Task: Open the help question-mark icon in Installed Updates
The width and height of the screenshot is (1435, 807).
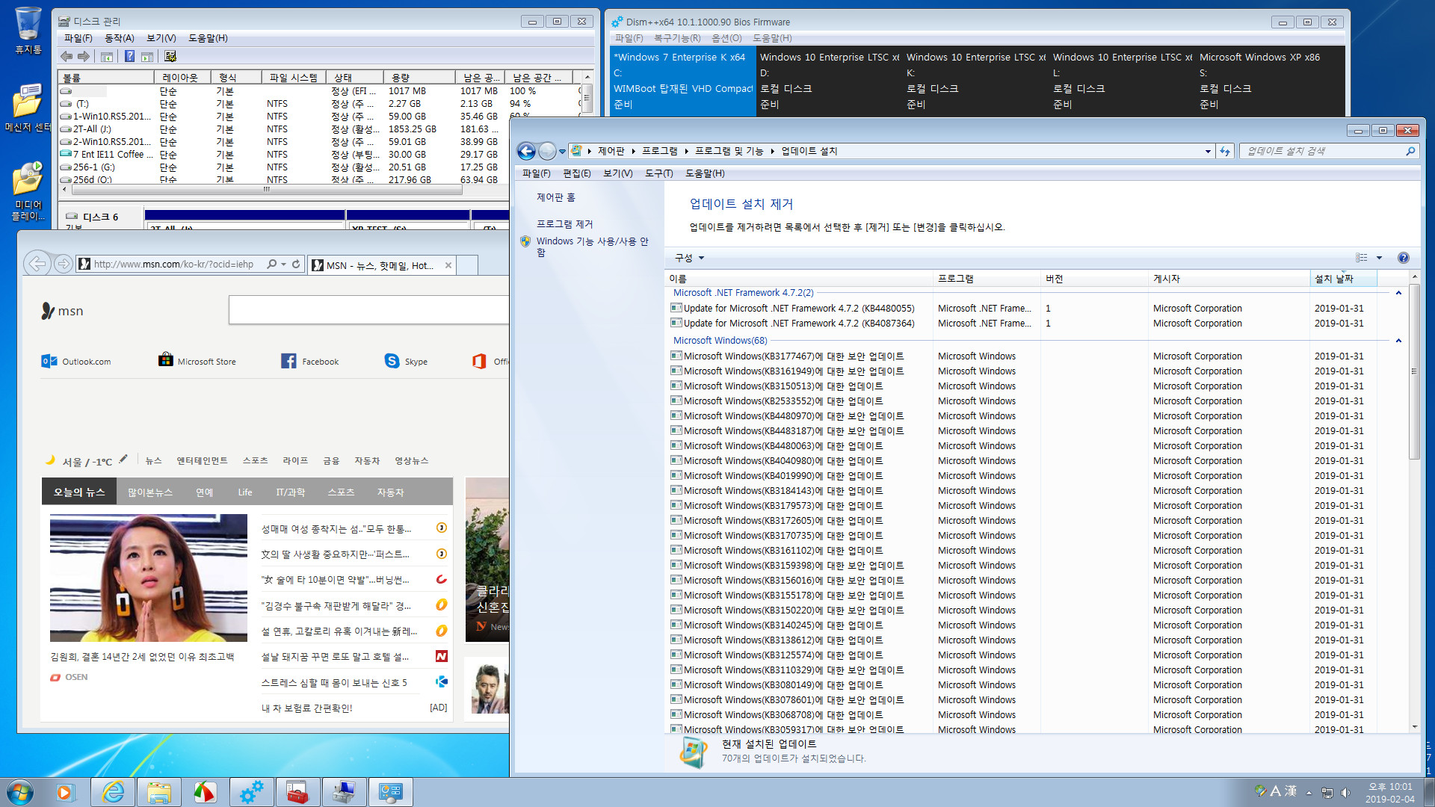Action: 1403,258
